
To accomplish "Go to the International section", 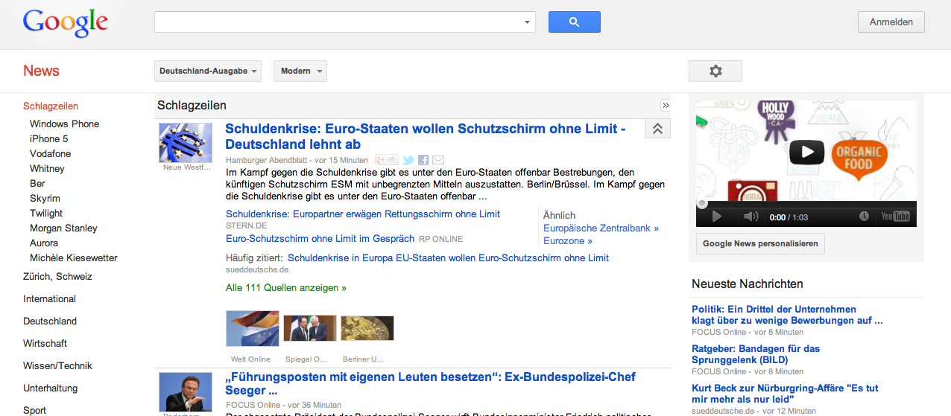I will coord(49,298).
